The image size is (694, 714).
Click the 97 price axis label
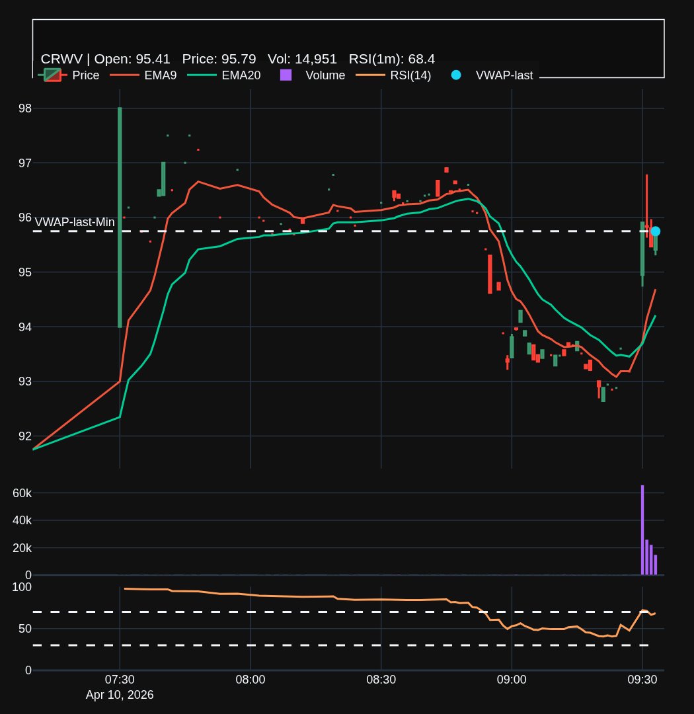coord(25,163)
